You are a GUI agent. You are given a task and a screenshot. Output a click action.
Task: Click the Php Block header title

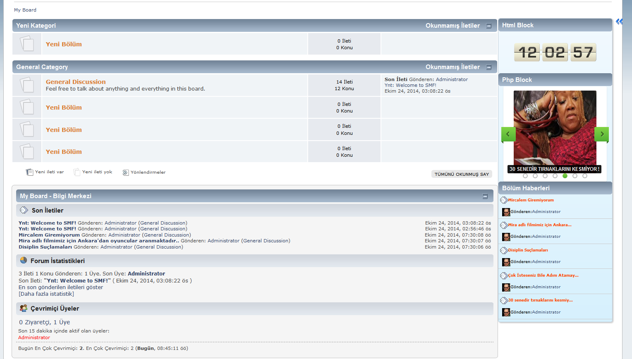(x=517, y=80)
